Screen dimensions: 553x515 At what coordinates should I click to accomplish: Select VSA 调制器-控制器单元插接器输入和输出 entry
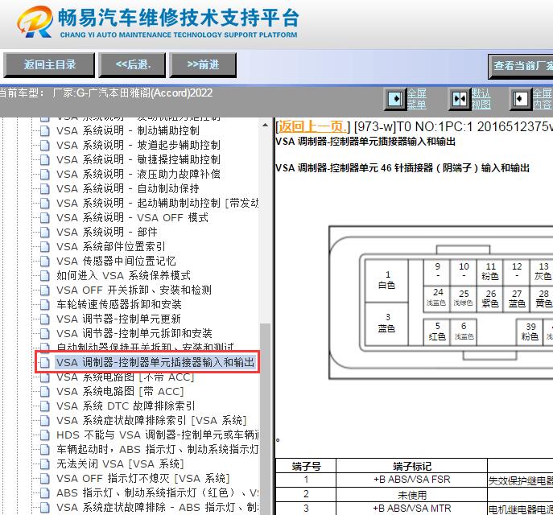(155, 362)
